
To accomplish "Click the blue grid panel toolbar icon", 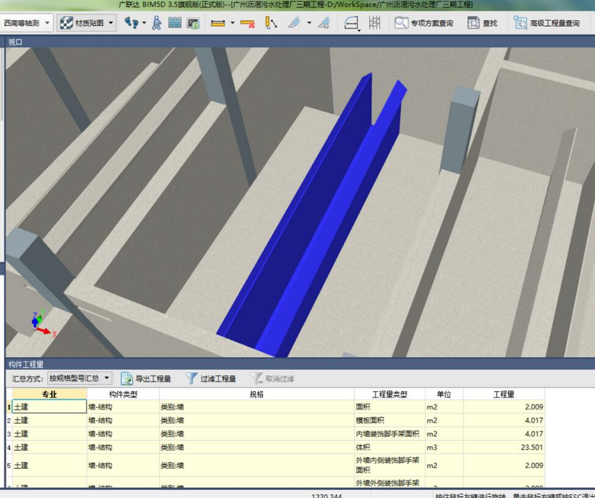I will pyautogui.click(x=175, y=23).
